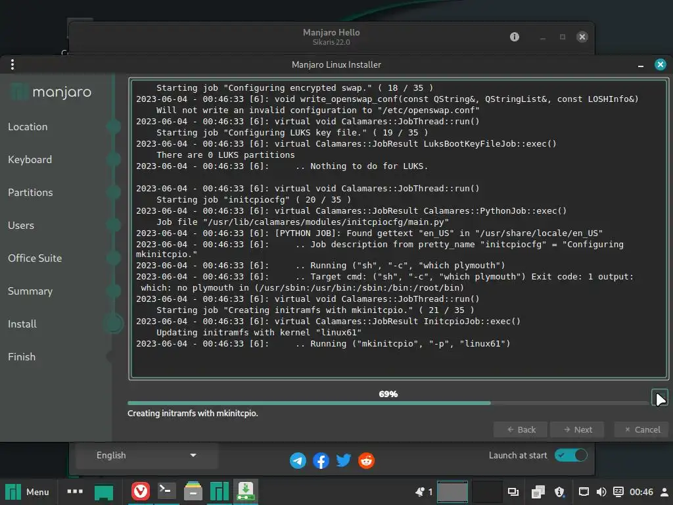Click the three-dots taskbar icon

coord(75,491)
